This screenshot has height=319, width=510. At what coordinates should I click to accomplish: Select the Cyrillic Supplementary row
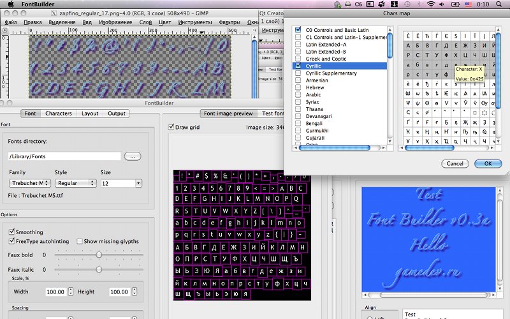[340, 73]
